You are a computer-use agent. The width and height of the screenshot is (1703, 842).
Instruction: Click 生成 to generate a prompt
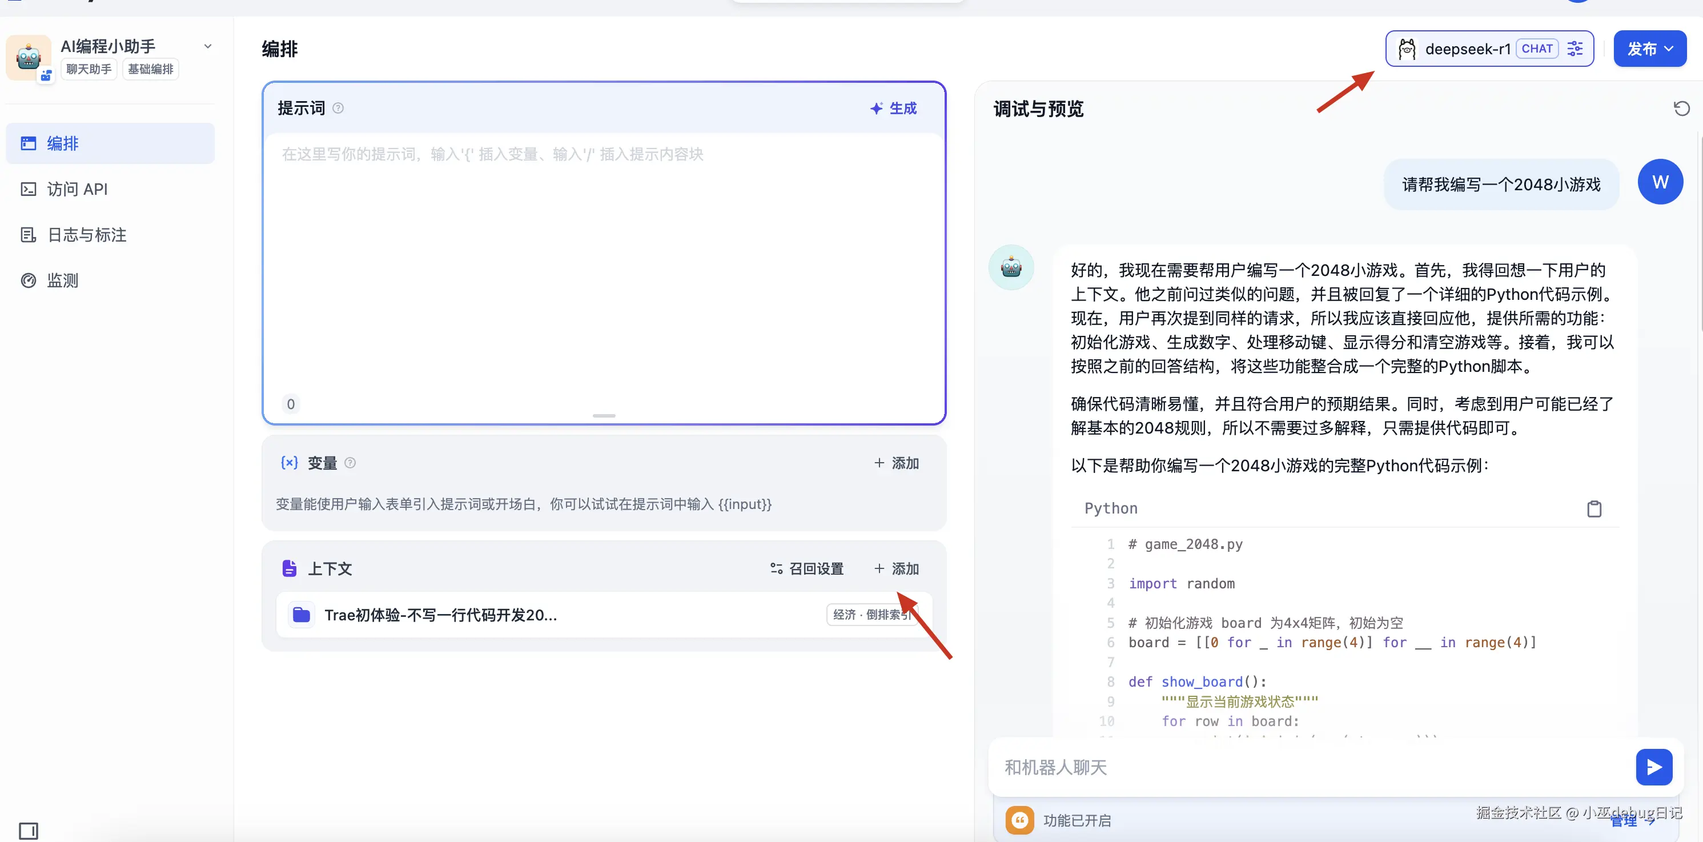[894, 108]
